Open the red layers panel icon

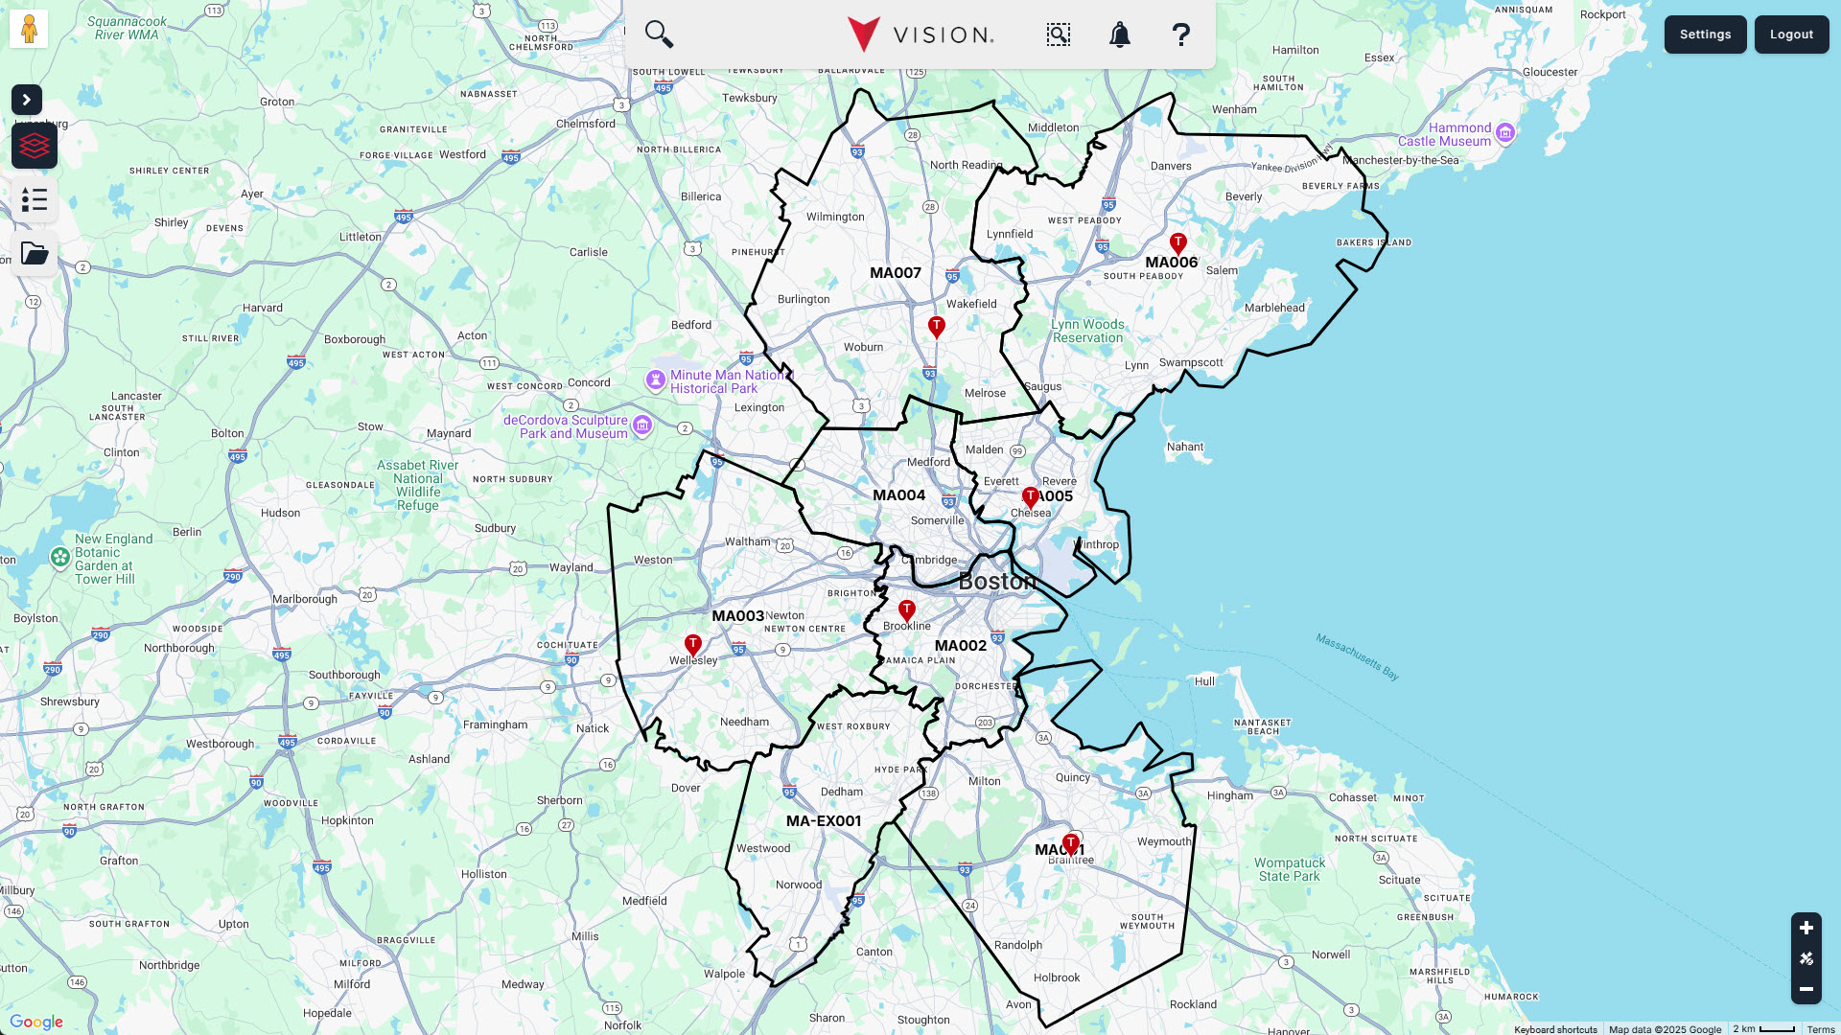(35, 146)
